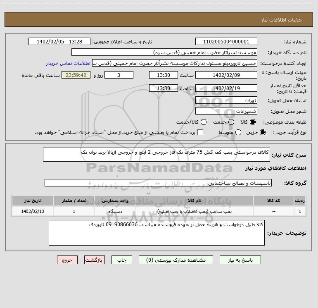The width and height of the screenshot is (318, 308).
Task: Click the response deadline time field 13:30
Action: click(x=164, y=75)
